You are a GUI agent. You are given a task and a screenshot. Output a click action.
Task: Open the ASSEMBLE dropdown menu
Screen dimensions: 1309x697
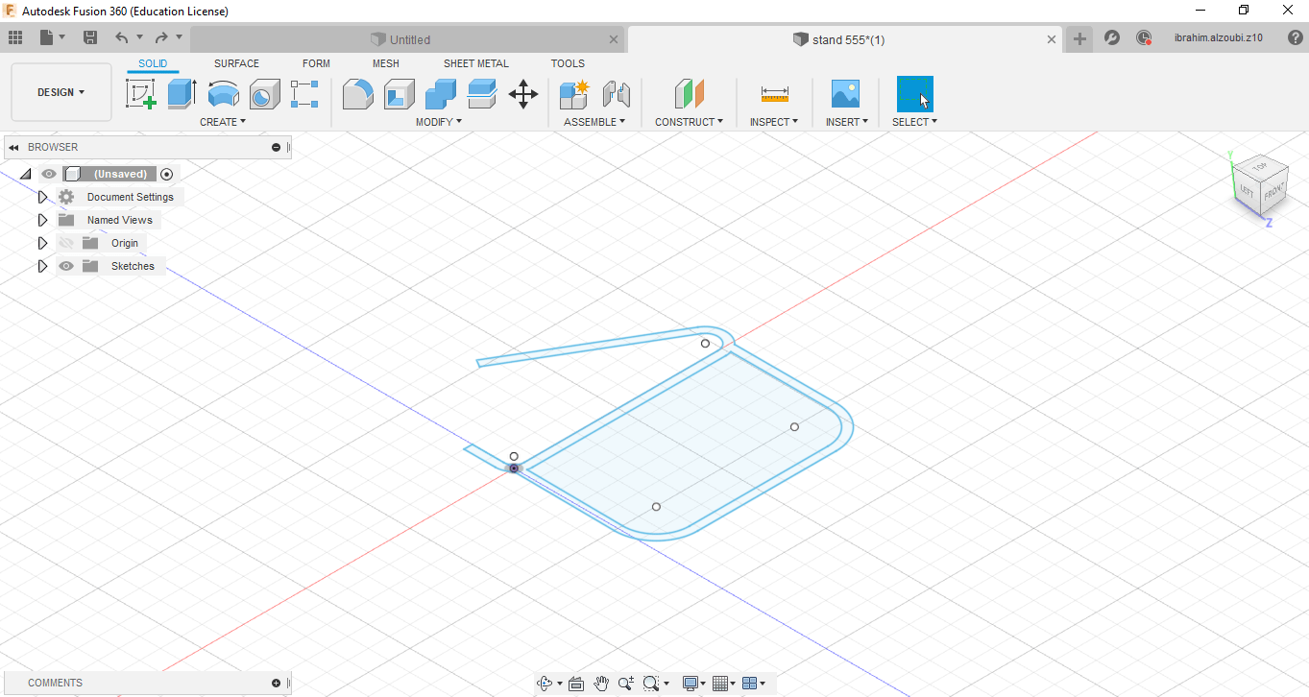[594, 122]
